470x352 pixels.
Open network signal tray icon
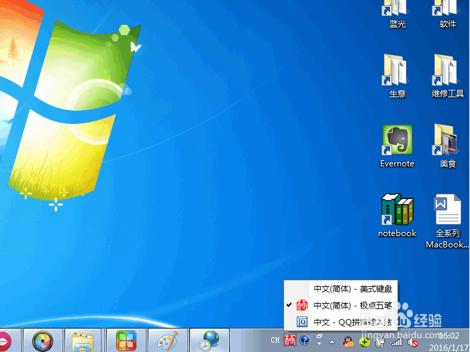tap(397, 342)
